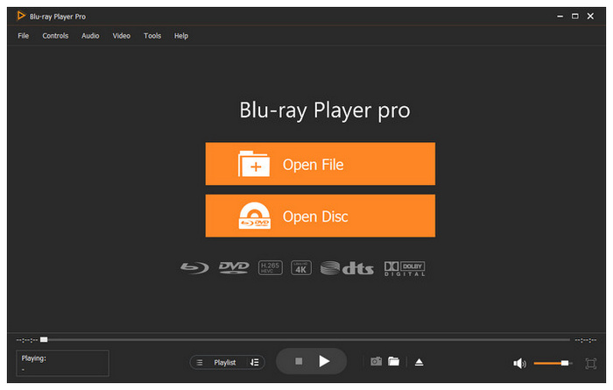
Task: Click the orange Open Disc button
Action: (321, 216)
